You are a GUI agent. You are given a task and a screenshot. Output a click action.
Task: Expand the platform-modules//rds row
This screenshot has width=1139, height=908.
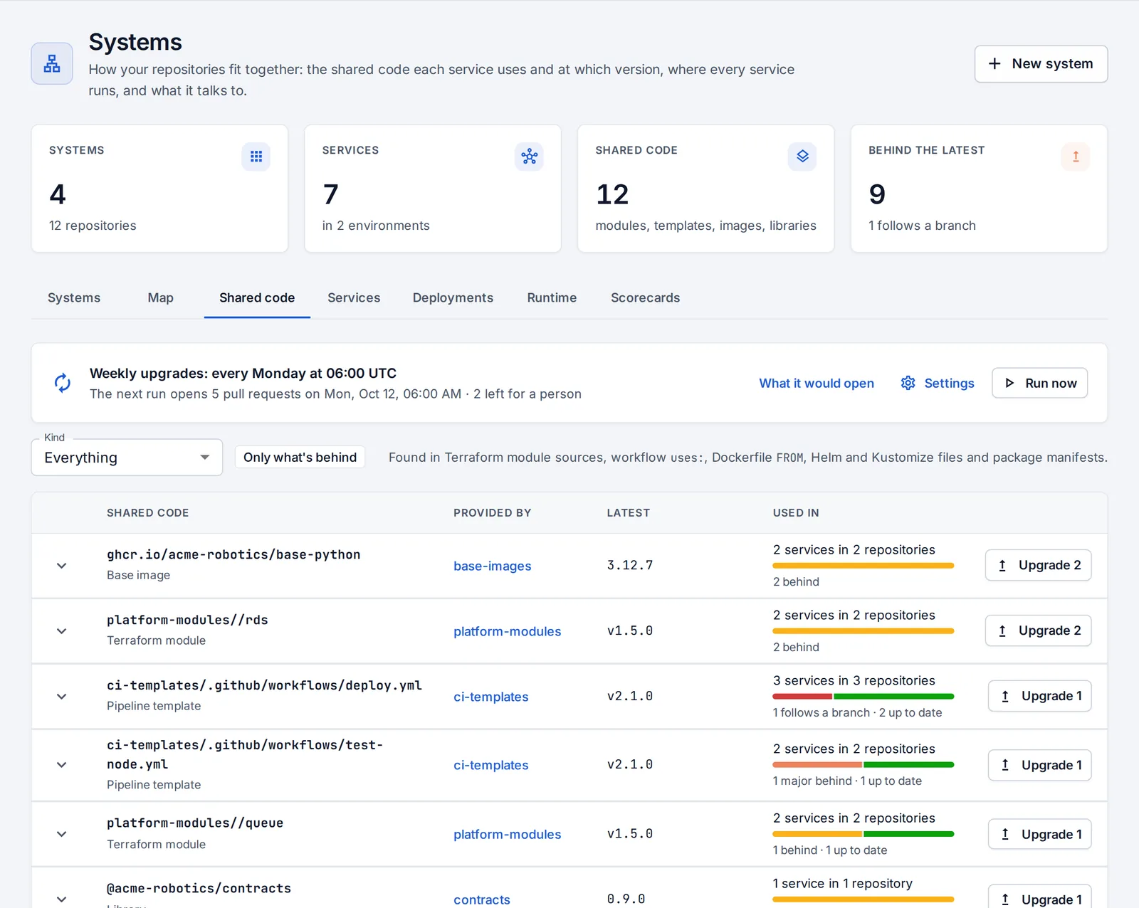[x=62, y=631]
